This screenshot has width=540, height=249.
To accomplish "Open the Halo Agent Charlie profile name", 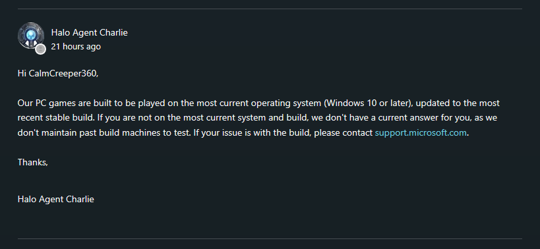I will pos(89,33).
